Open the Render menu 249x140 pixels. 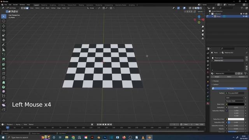(x=16, y=5)
